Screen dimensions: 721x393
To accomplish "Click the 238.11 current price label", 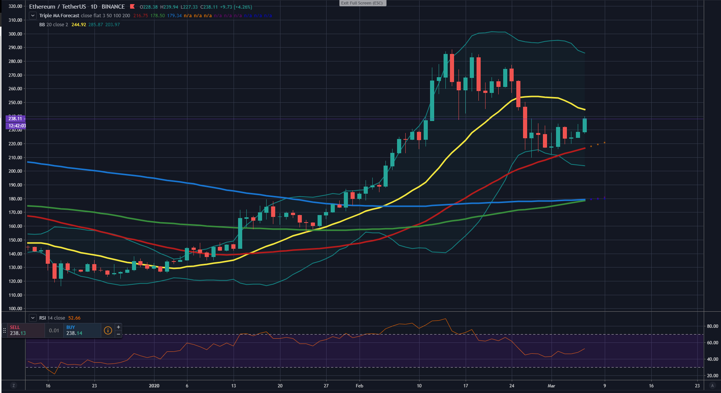I will click(x=16, y=118).
